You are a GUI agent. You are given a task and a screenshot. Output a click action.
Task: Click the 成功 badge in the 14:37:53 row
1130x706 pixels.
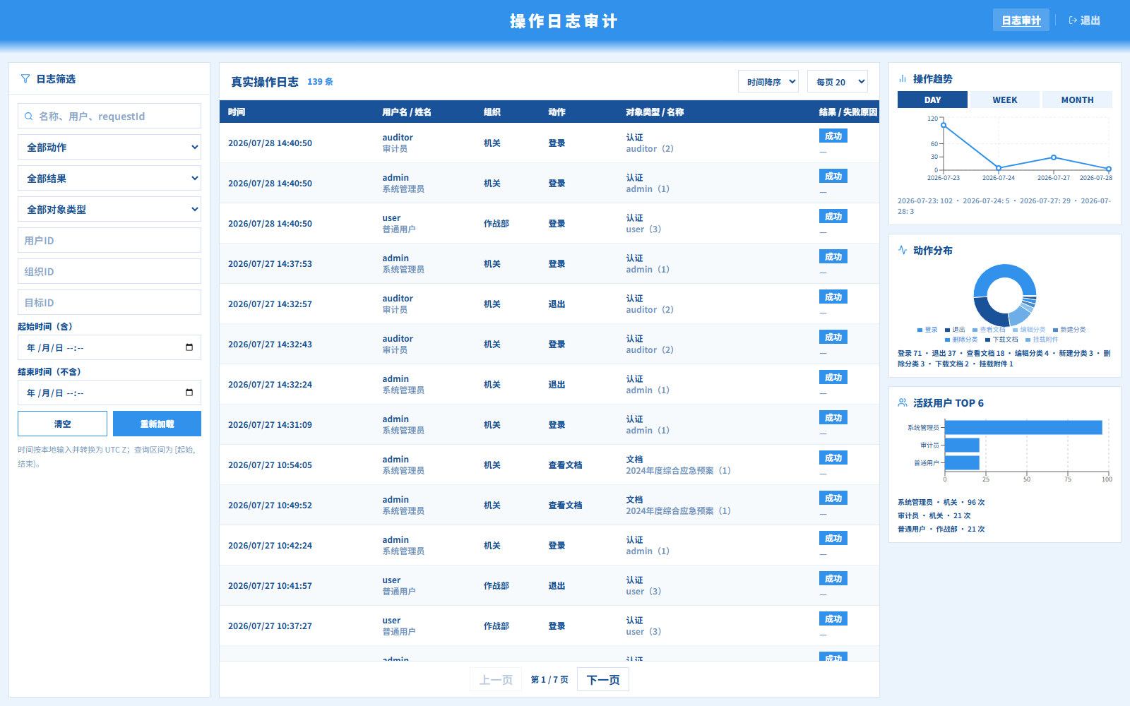pos(833,256)
